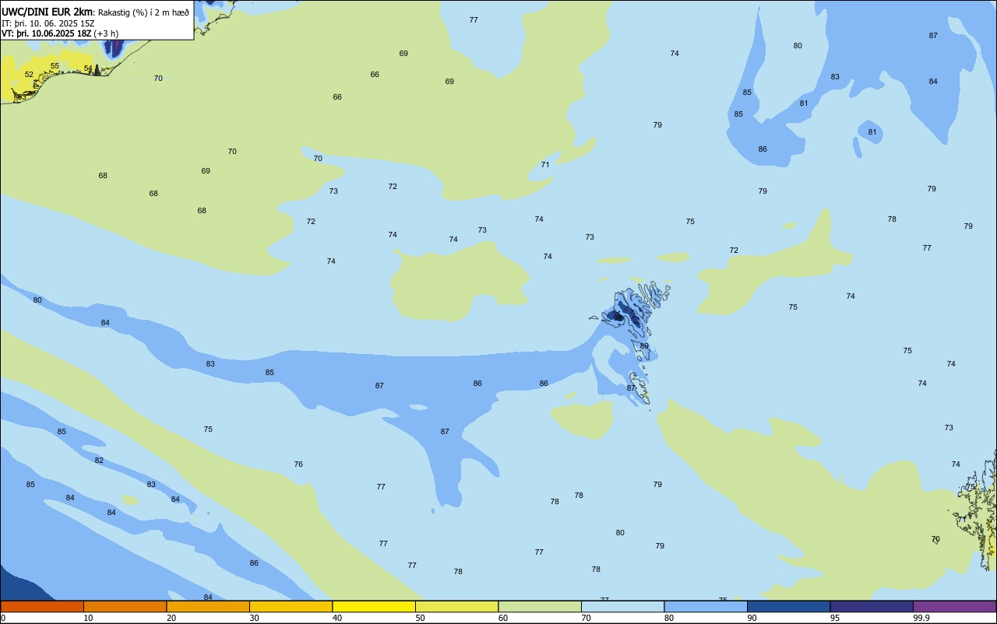The image size is (997, 624).
Task: Click the '20' legend tick label
Action: tap(171, 618)
